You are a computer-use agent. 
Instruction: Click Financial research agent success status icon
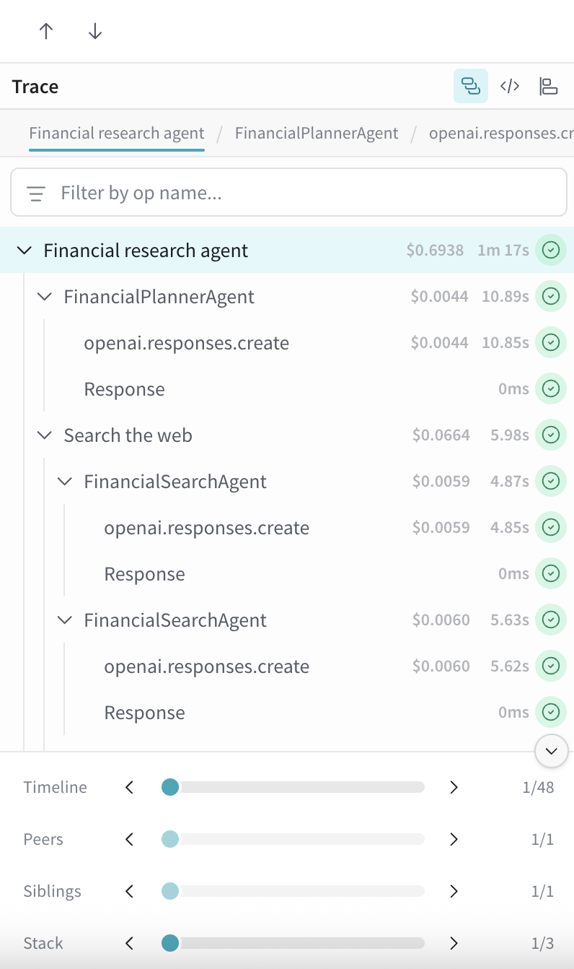point(551,251)
